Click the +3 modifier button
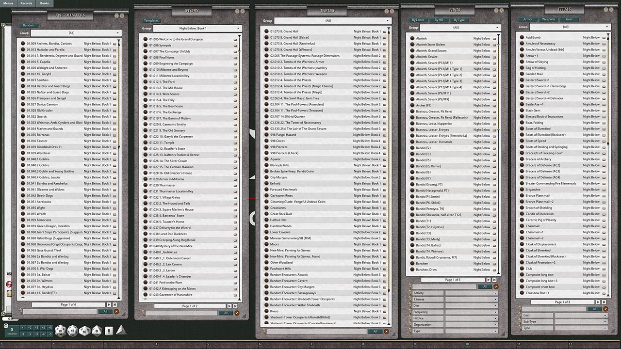Image resolution: width=621 pixels, height=349 pixels. [x=37, y=328]
